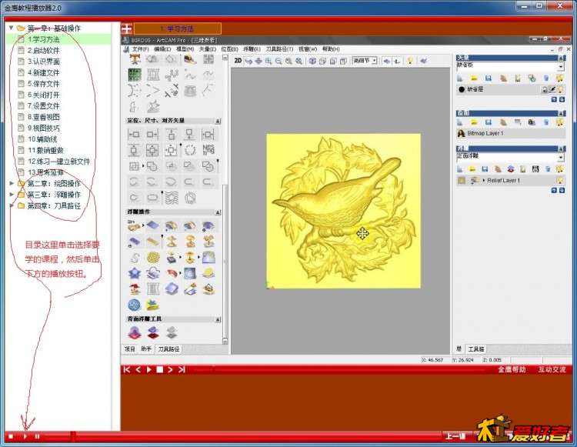Viewport: 577px width, 447px height.
Task: Click the golden weave texture disc icon
Action: click(x=153, y=258)
